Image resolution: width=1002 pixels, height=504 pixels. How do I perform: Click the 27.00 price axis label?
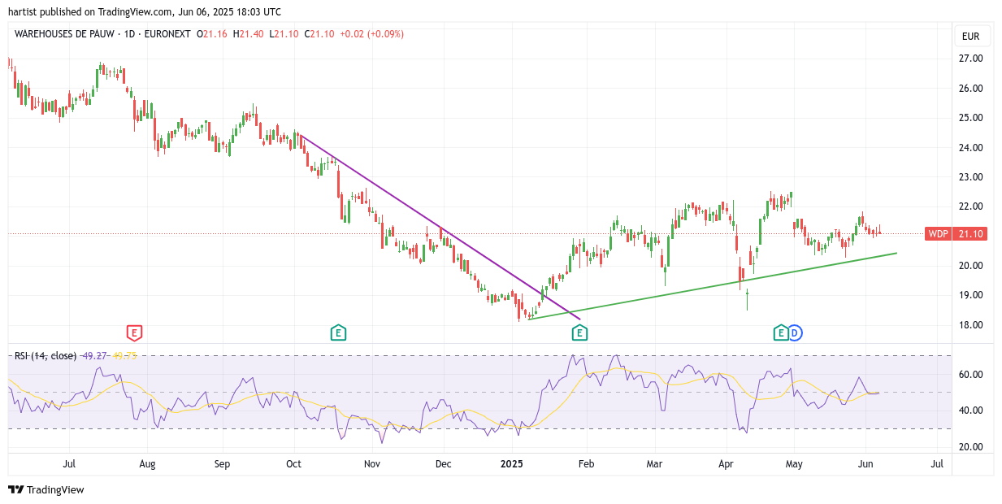(x=971, y=59)
